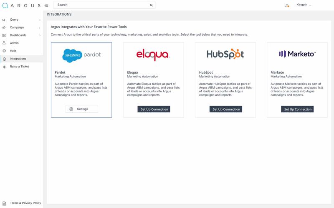Click the Eloqua description paragraph

tap(153, 89)
